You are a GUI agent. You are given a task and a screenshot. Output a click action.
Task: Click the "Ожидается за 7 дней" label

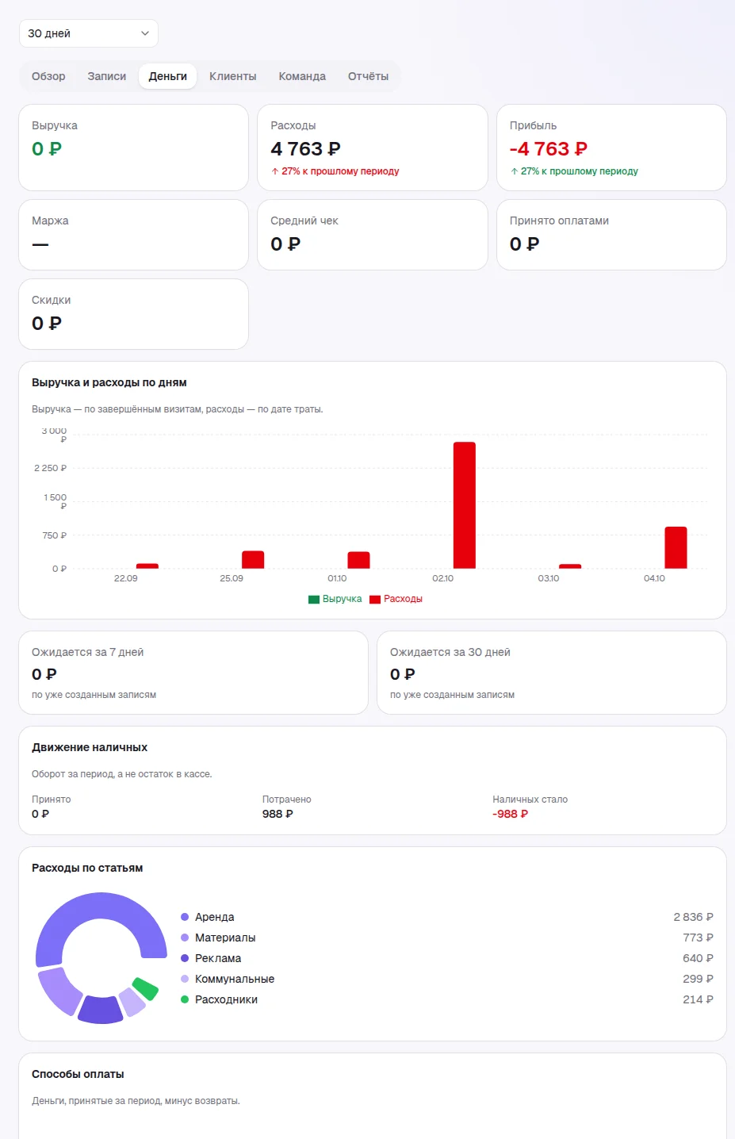[88, 652]
